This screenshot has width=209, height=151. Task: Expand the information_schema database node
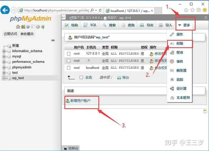pos(4,51)
